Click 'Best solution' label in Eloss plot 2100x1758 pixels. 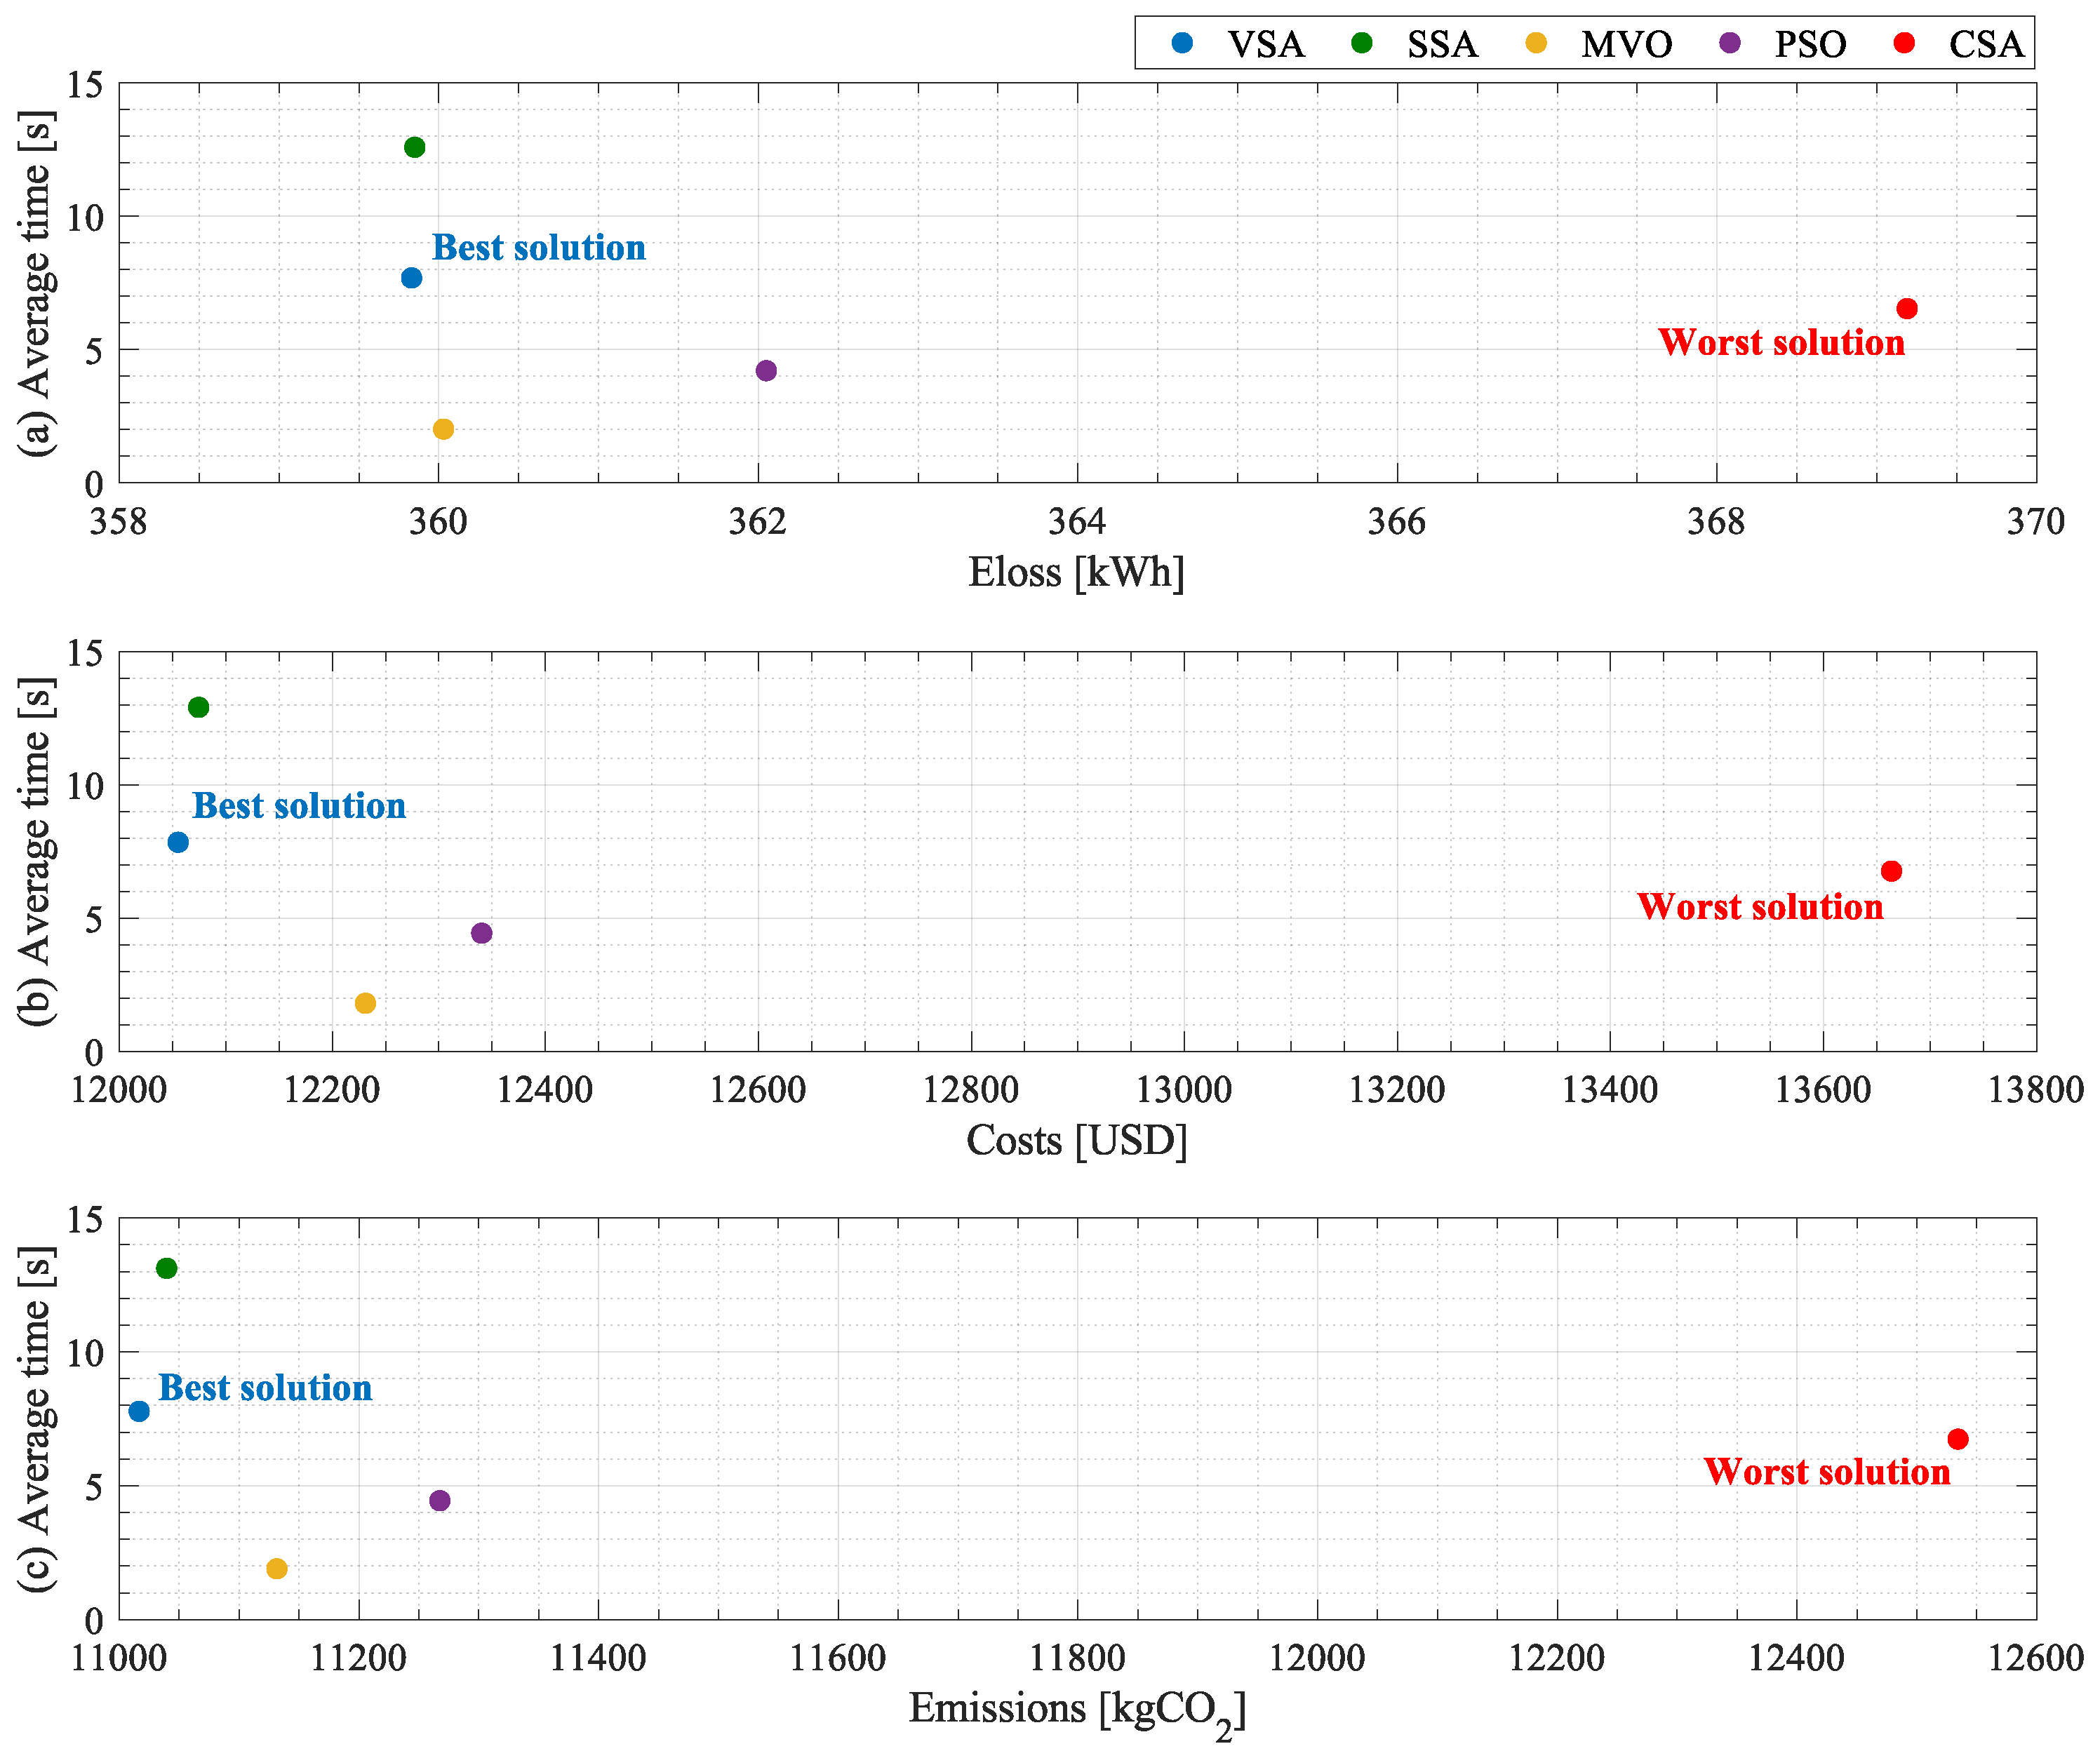click(538, 248)
